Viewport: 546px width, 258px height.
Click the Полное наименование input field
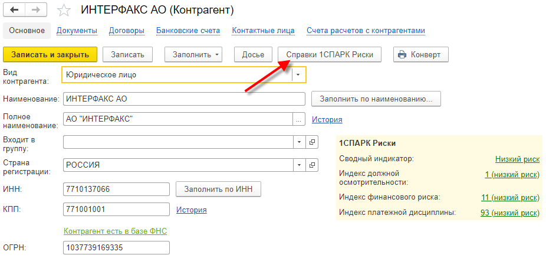click(x=178, y=119)
